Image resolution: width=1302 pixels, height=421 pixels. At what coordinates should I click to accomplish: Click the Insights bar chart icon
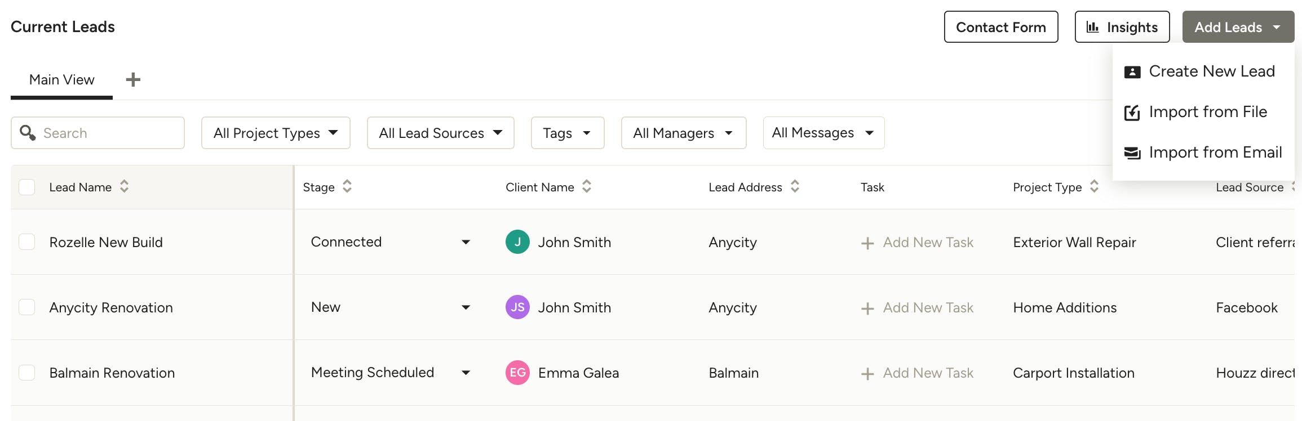pos(1092,27)
